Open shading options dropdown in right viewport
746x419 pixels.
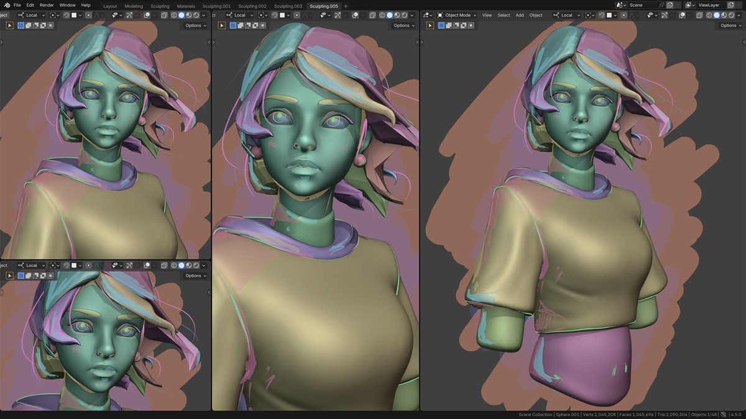[738, 15]
